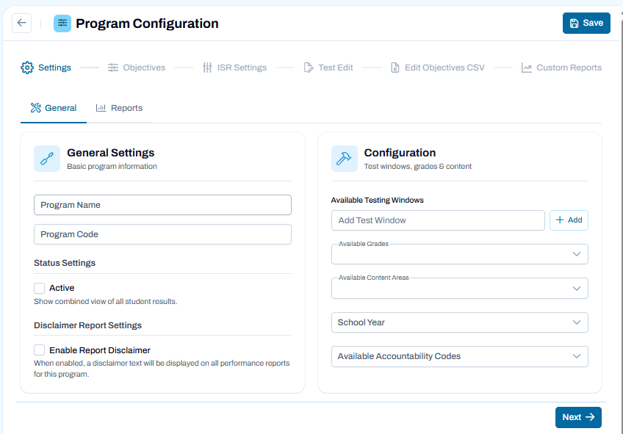Image resolution: width=623 pixels, height=434 pixels.
Task: Enable the Active checkbox
Action: pos(40,288)
